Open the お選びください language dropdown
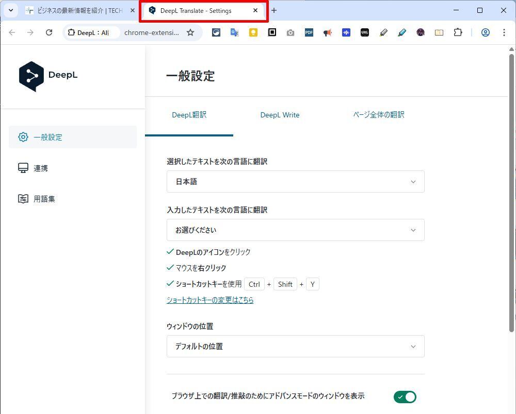516x414 pixels. click(x=296, y=230)
